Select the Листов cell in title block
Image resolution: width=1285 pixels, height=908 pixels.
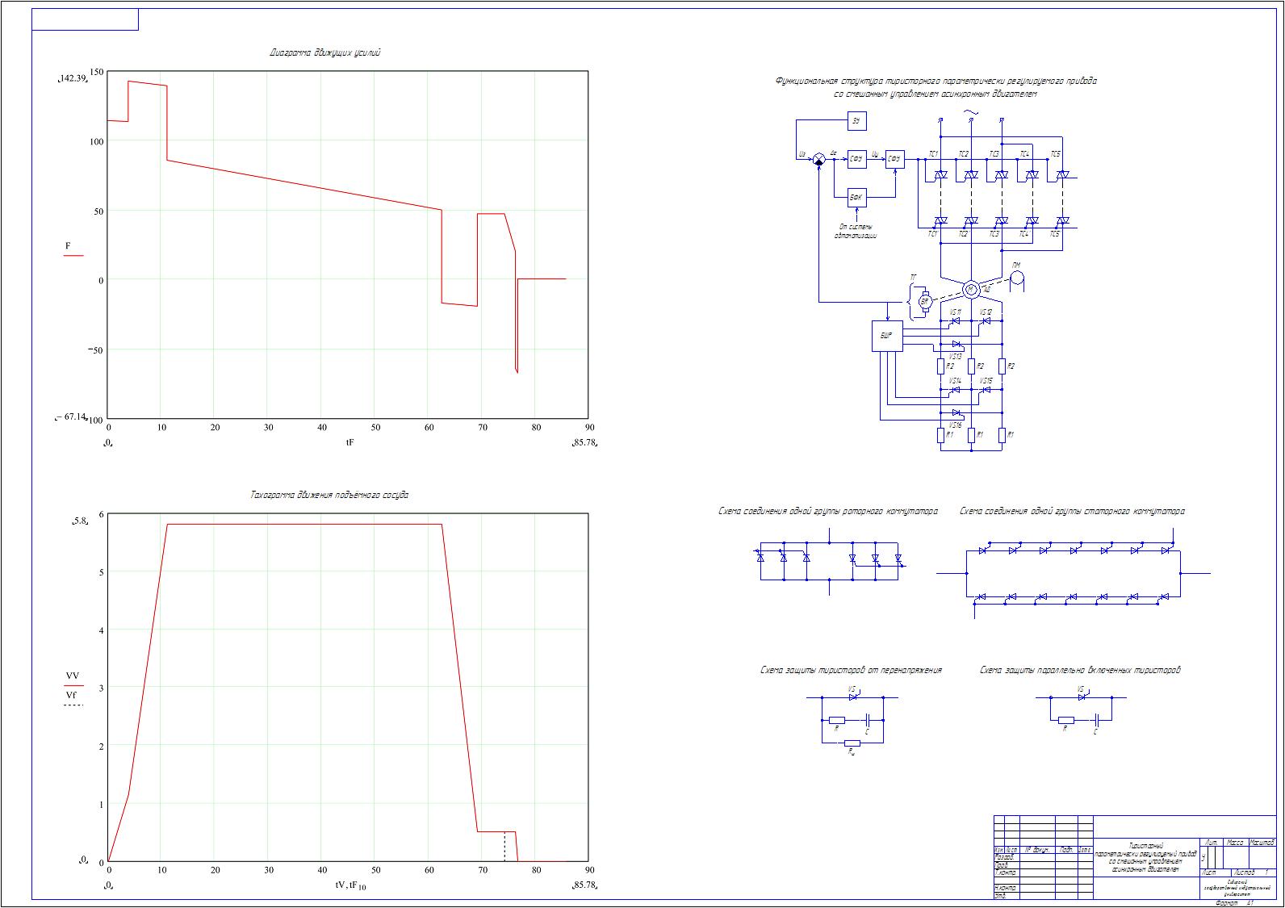tap(1254, 872)
